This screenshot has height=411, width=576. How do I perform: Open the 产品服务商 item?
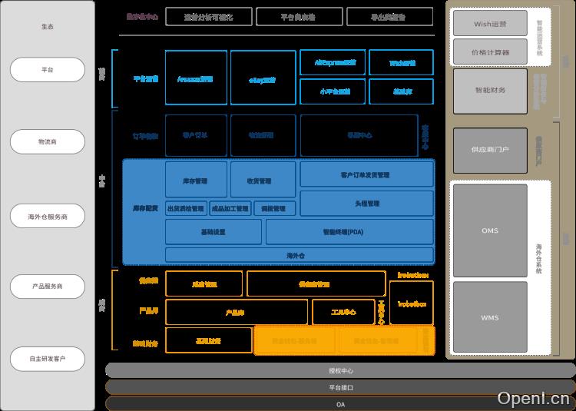click(x=47, y=286)
